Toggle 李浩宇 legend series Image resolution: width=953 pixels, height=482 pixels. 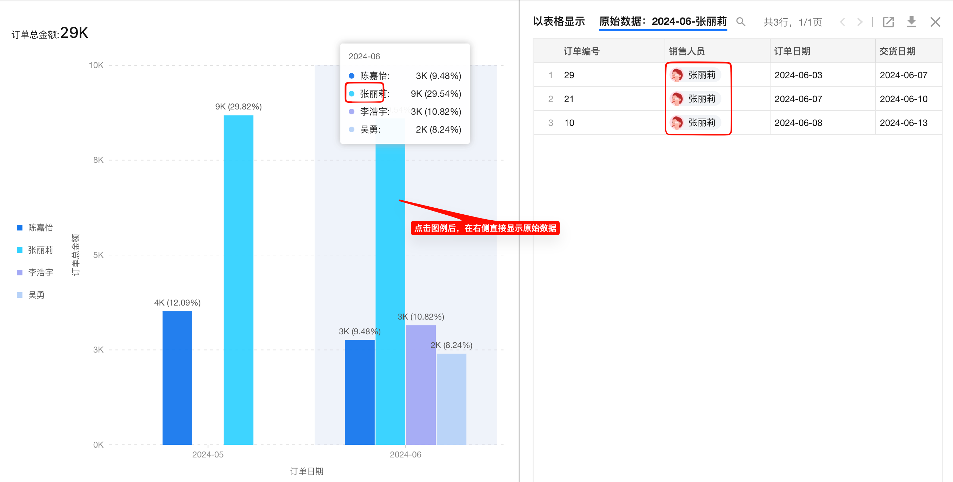[x=40, y=273]
